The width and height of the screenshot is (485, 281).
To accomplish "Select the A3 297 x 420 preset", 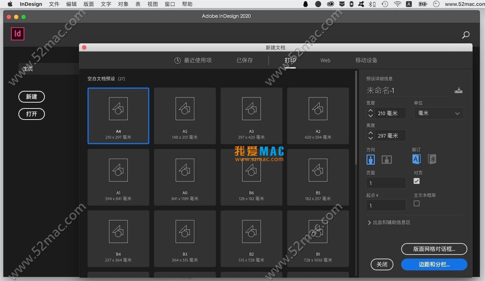I will [252, 116].
